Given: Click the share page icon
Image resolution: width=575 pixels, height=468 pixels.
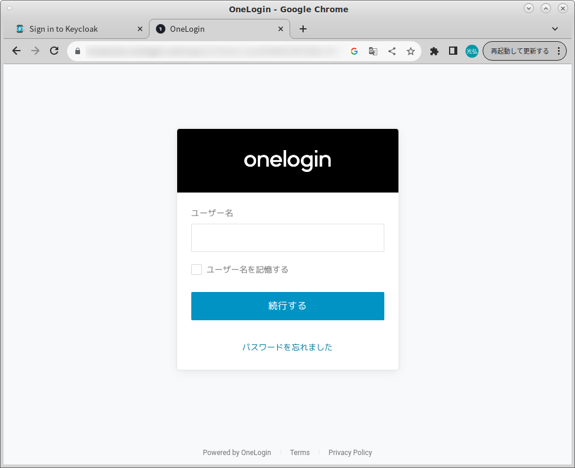Looking at the screenshot, I should [392, 51].
